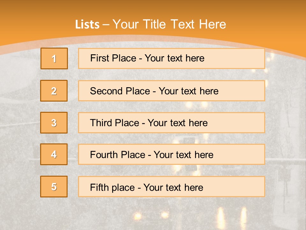Click the bold word Lists in title

[87, 25]
